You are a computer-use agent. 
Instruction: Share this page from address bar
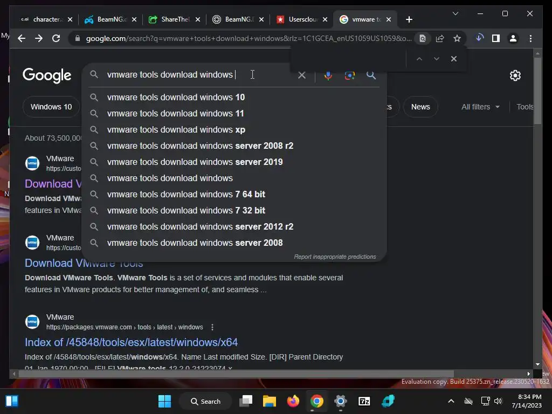coord(440,38)
